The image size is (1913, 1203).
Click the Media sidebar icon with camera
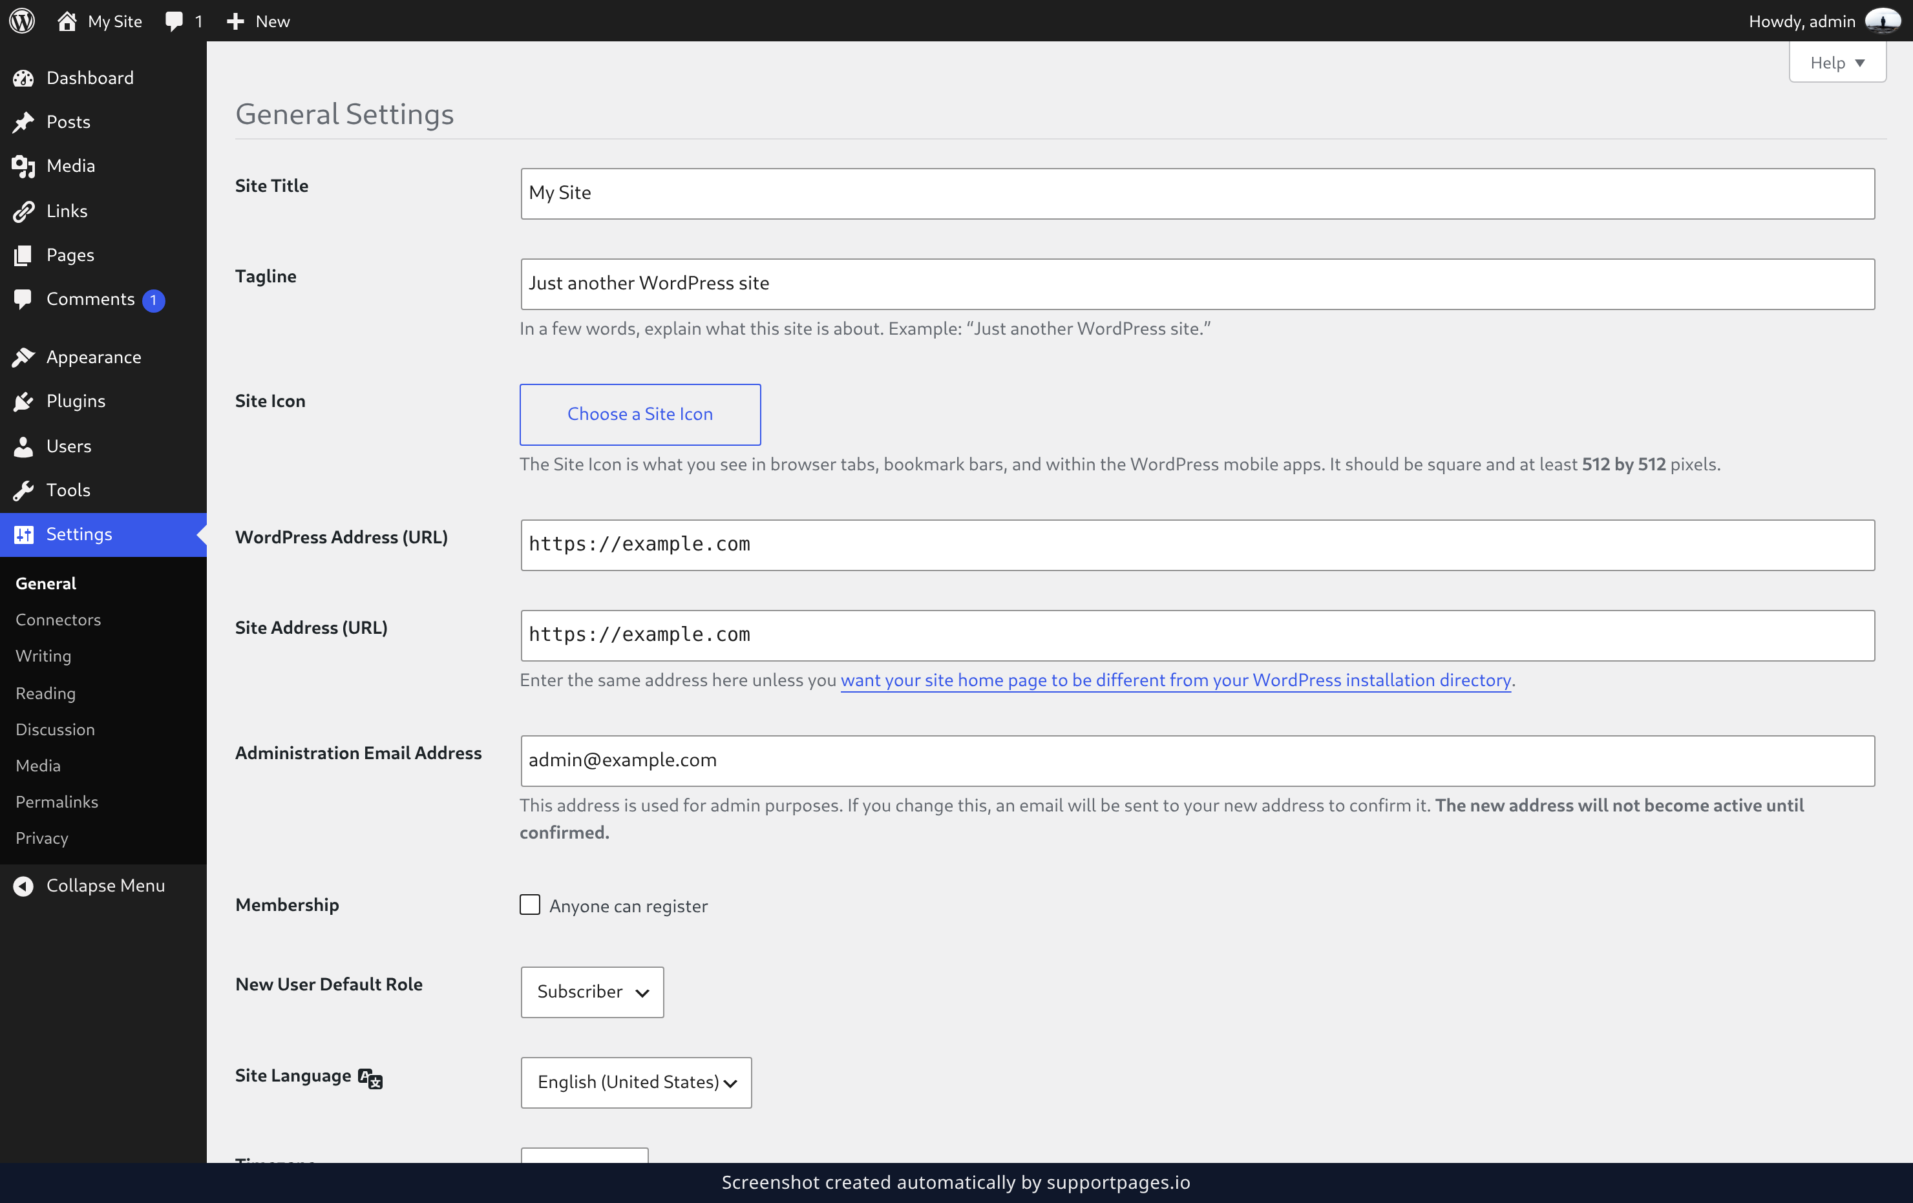pos(23,166)
